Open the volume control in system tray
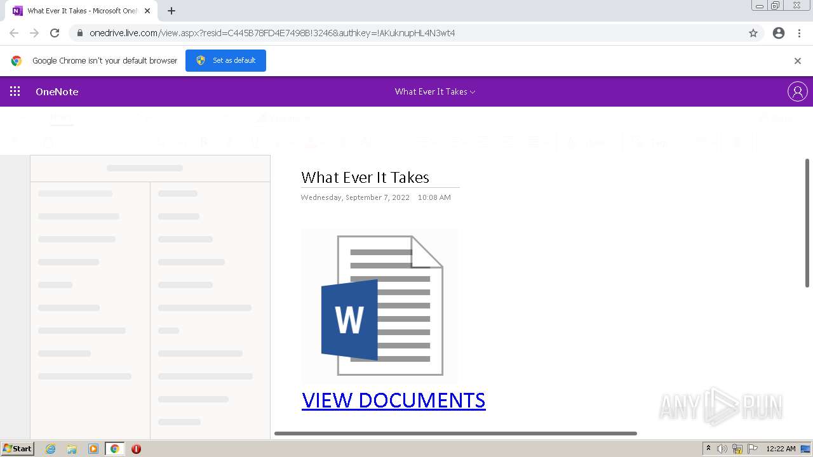The image size is (813, 457). [x=722, y=449]
